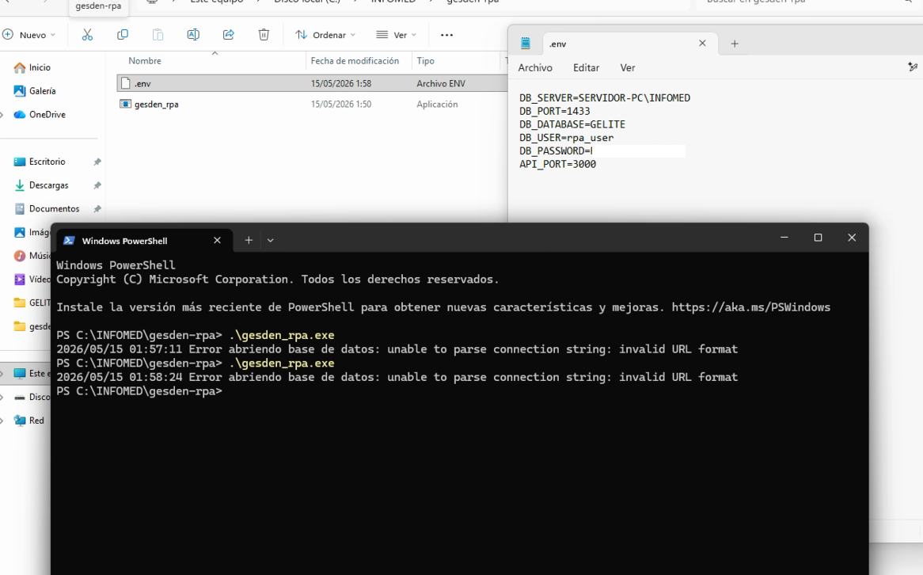
Task: Click the Share icon in Explorer toolbar
Action: point(229,35)
